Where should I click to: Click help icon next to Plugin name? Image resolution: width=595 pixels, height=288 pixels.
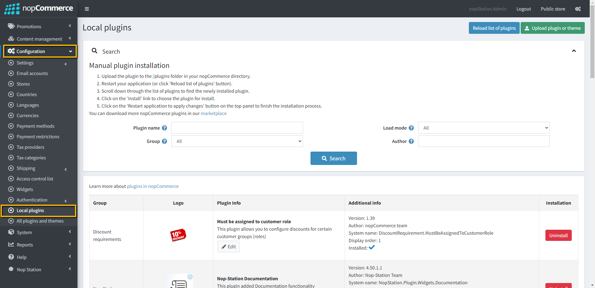click(165, 128)
